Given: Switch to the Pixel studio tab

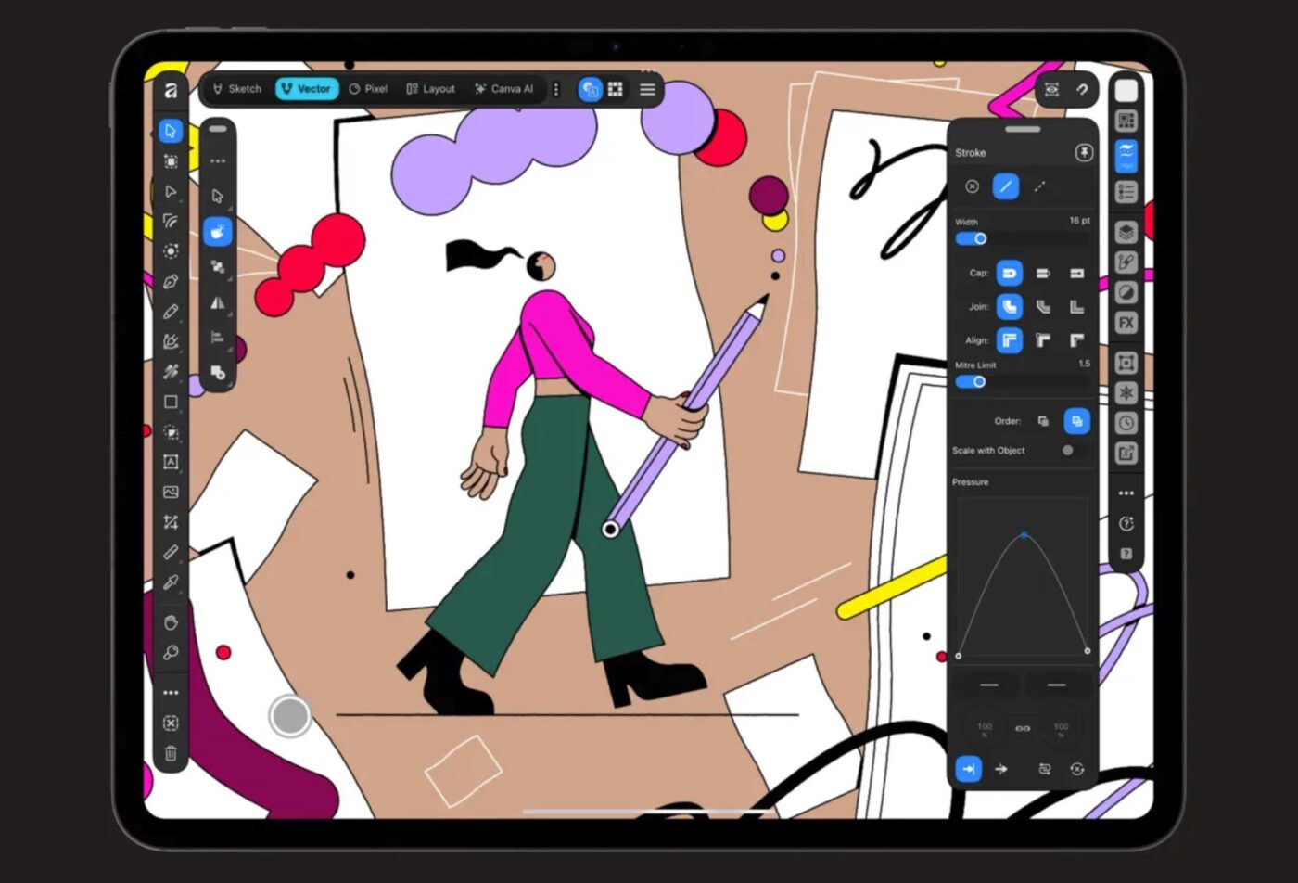Looking at the screenshot, I should (x=368, y=89).
